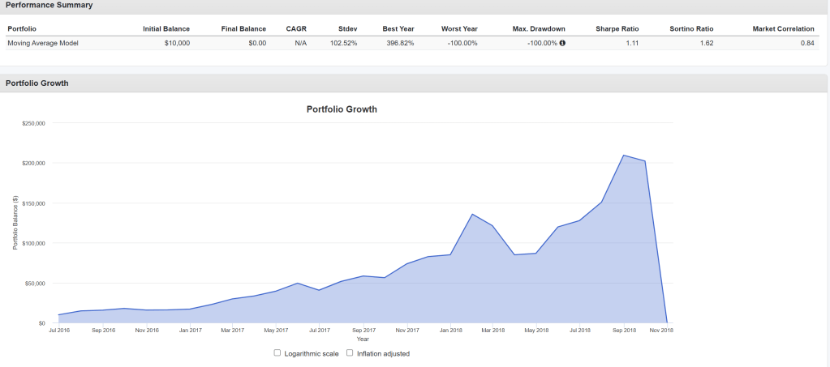Screen dimensions: 830x367
Task: Select the Moving Average Model row name
Action: [42, 43]
